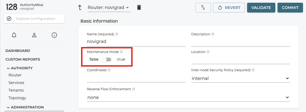Click the Validate button
This screenshot has width=306, height=112.
[261, 8]
